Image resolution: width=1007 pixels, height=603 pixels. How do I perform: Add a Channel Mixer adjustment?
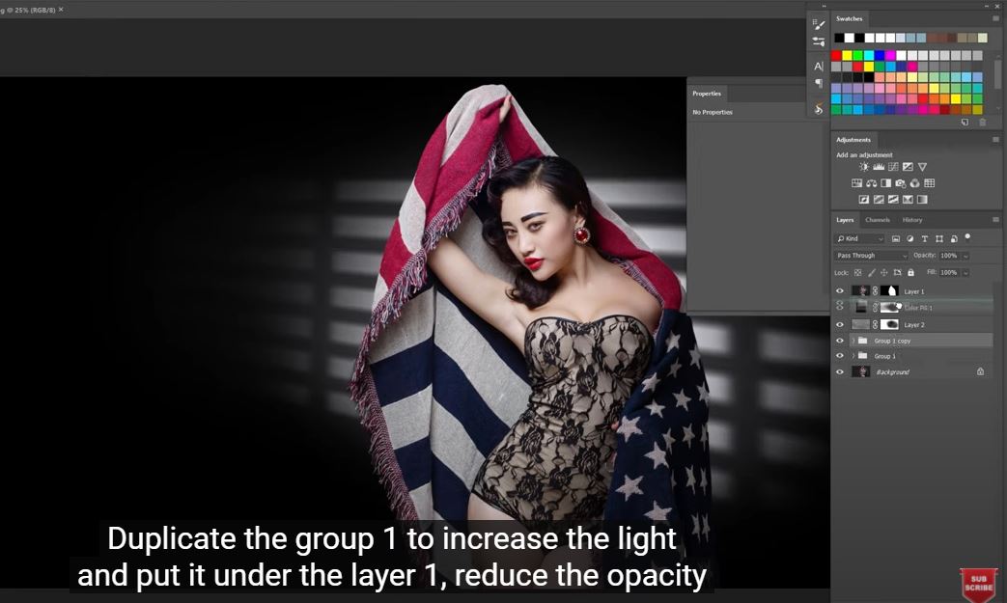(914, 183)
